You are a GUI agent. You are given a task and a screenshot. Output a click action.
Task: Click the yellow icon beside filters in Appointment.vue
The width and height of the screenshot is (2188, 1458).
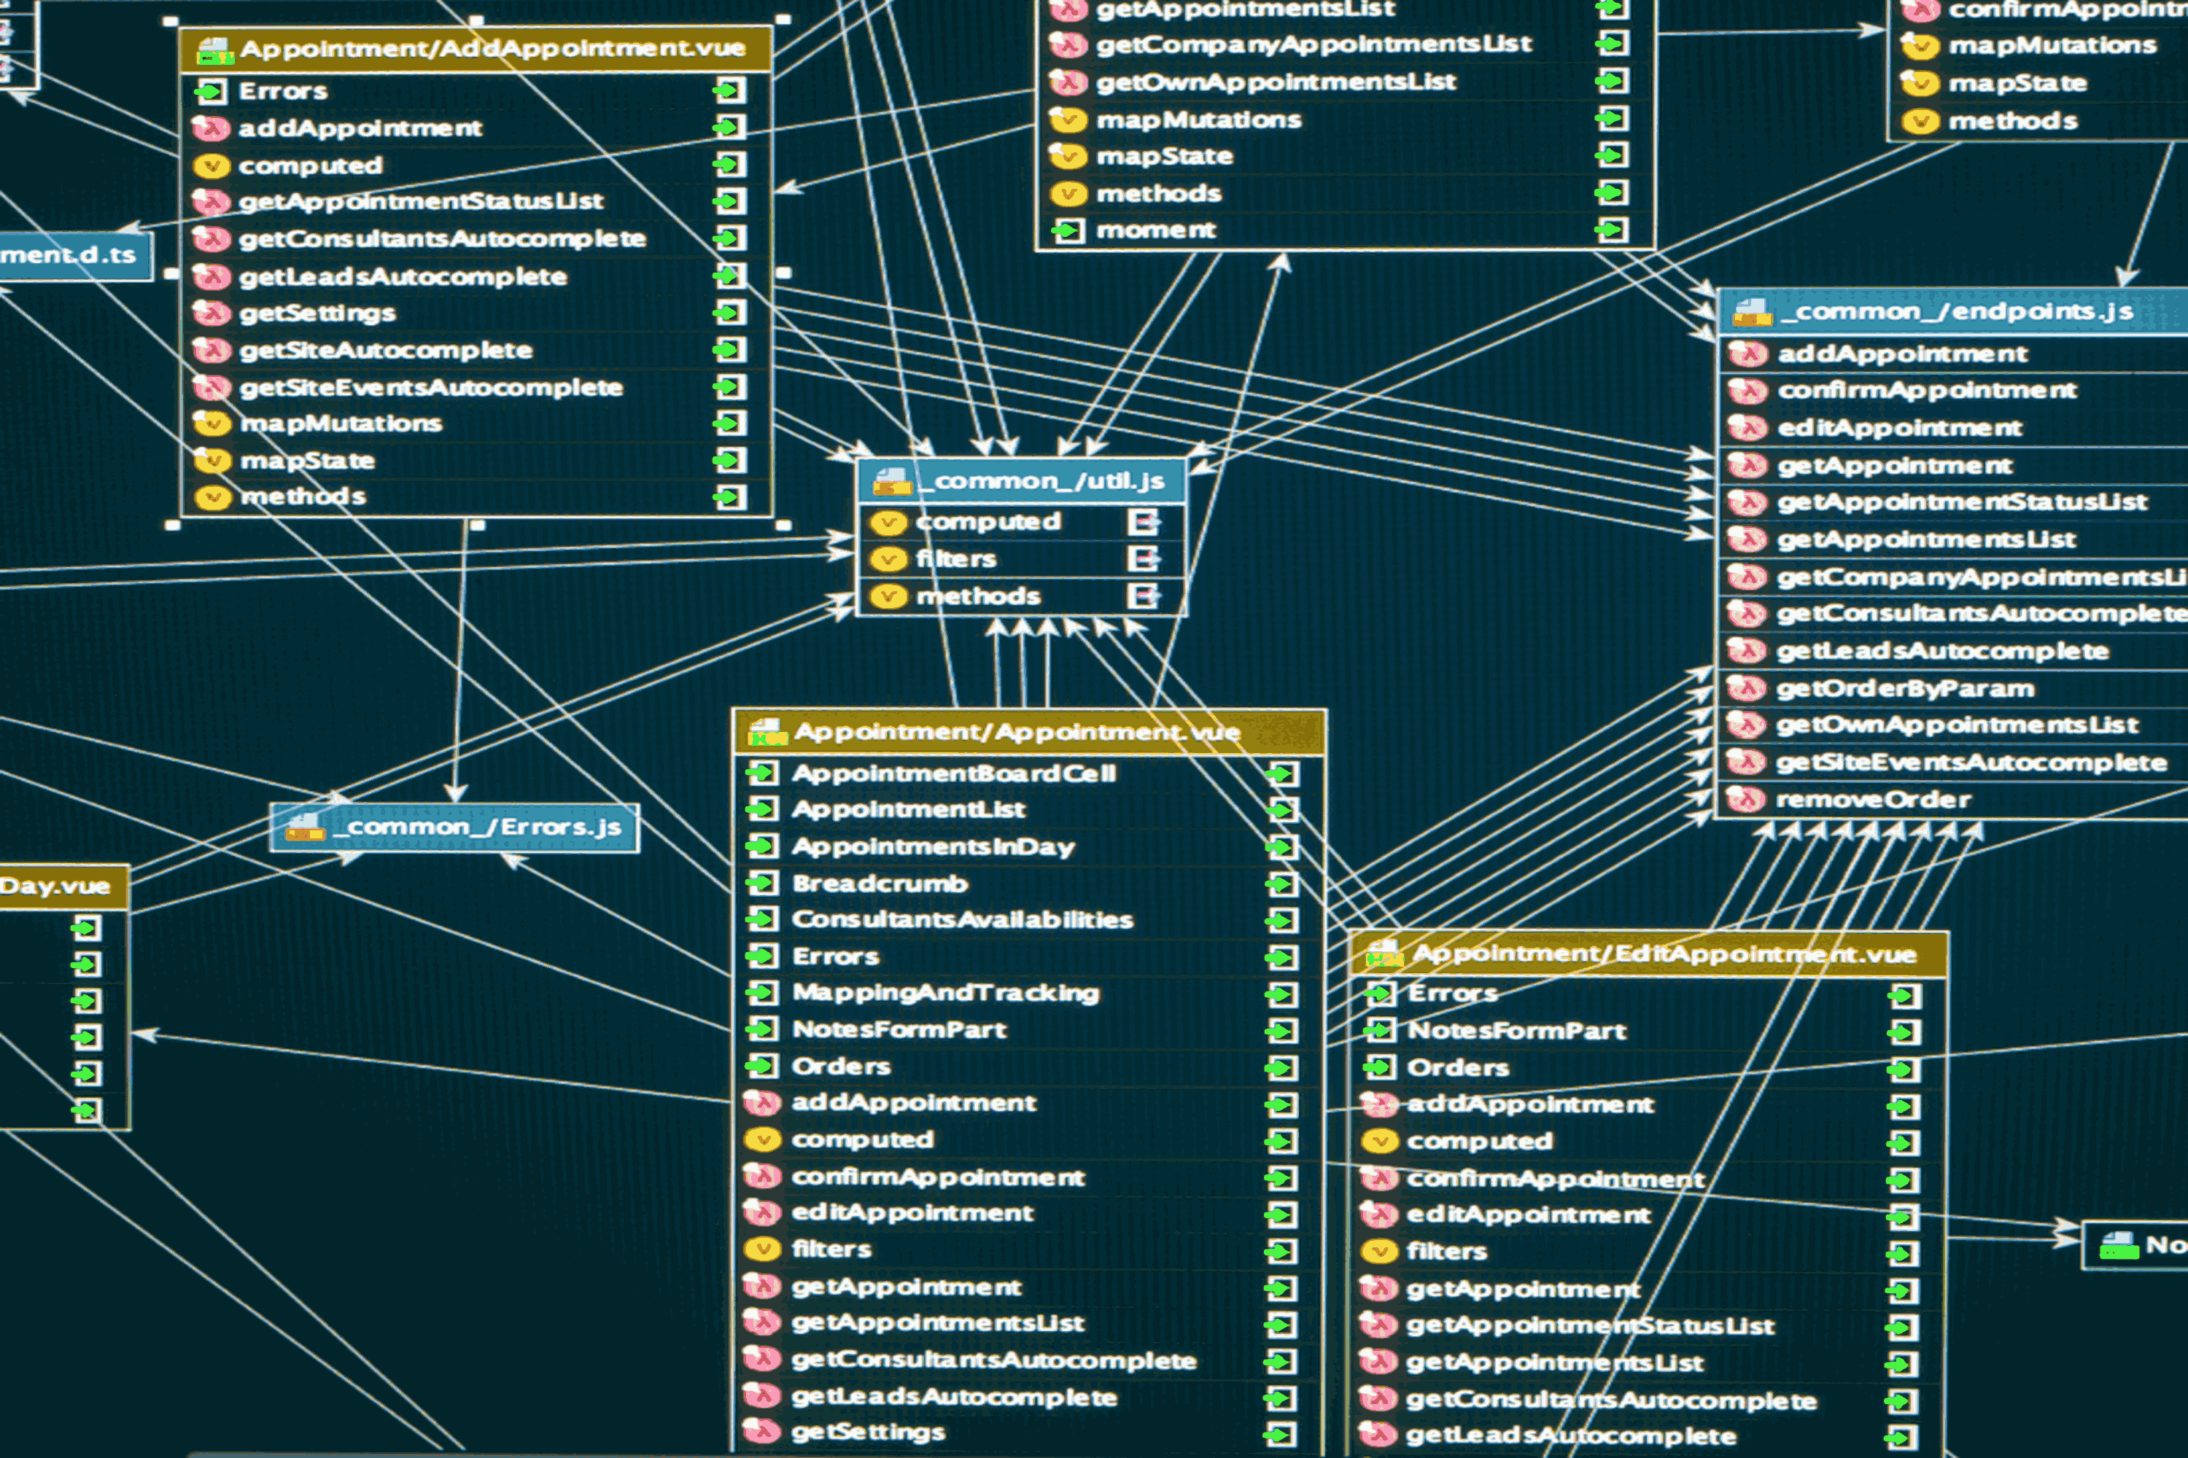(x=763, y=1250)
